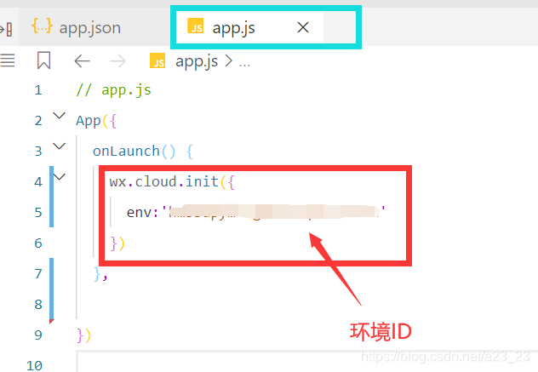Screen dimensions: 538x372
Task: Collapse the App({ block on line 2
Action: (x=60, y=116)
